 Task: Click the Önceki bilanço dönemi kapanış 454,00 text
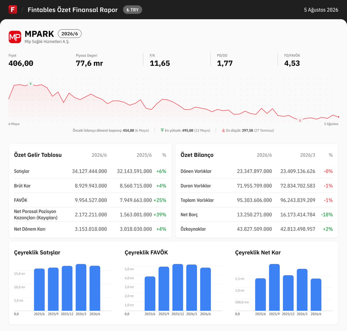pyautogui.click(x=111, y=130)
